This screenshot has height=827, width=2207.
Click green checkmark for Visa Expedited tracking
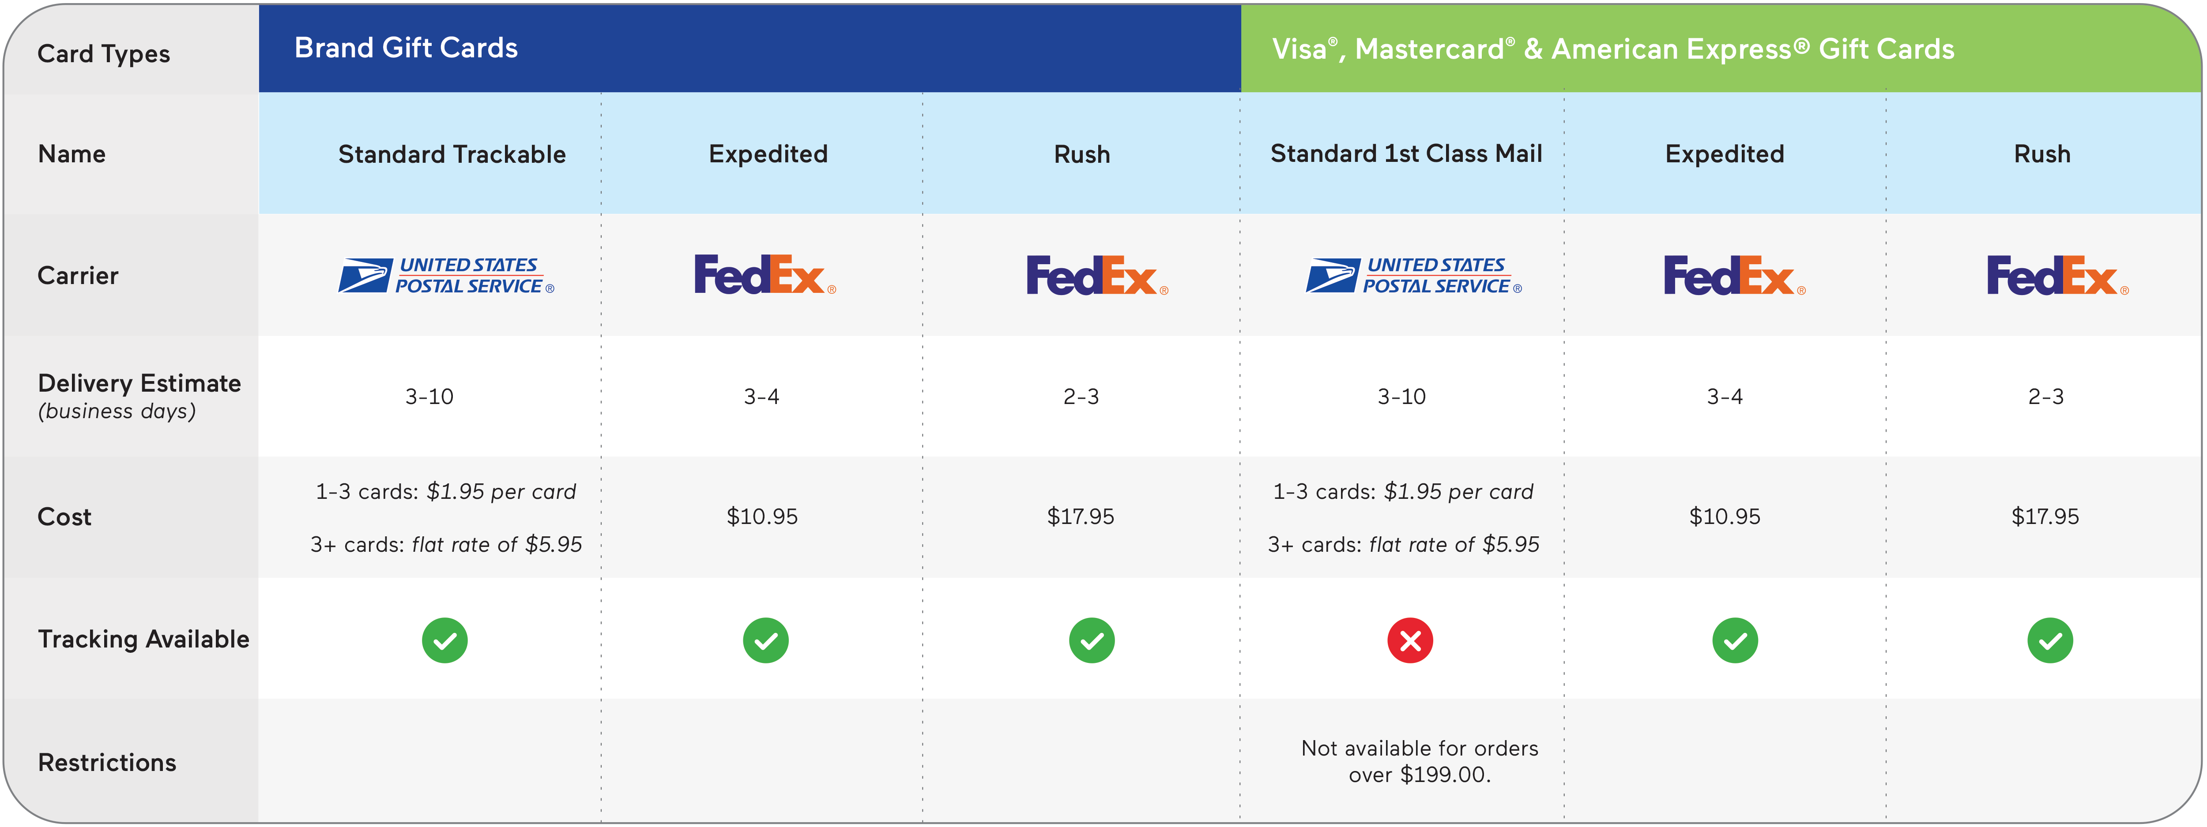[x=1735, y=640]
